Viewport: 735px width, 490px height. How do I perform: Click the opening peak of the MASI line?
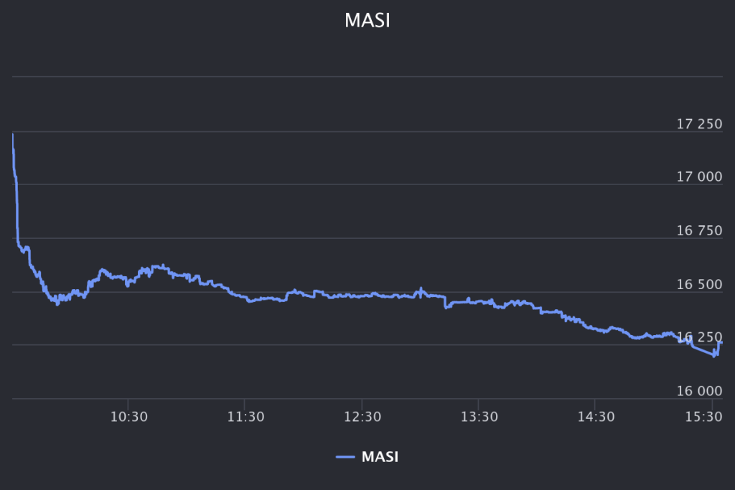(13, 134)
